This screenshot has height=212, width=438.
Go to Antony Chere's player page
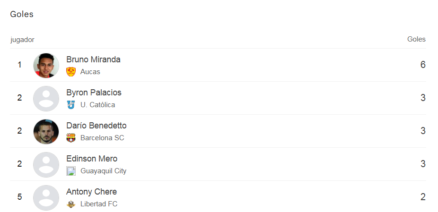[x=91, y=192]
